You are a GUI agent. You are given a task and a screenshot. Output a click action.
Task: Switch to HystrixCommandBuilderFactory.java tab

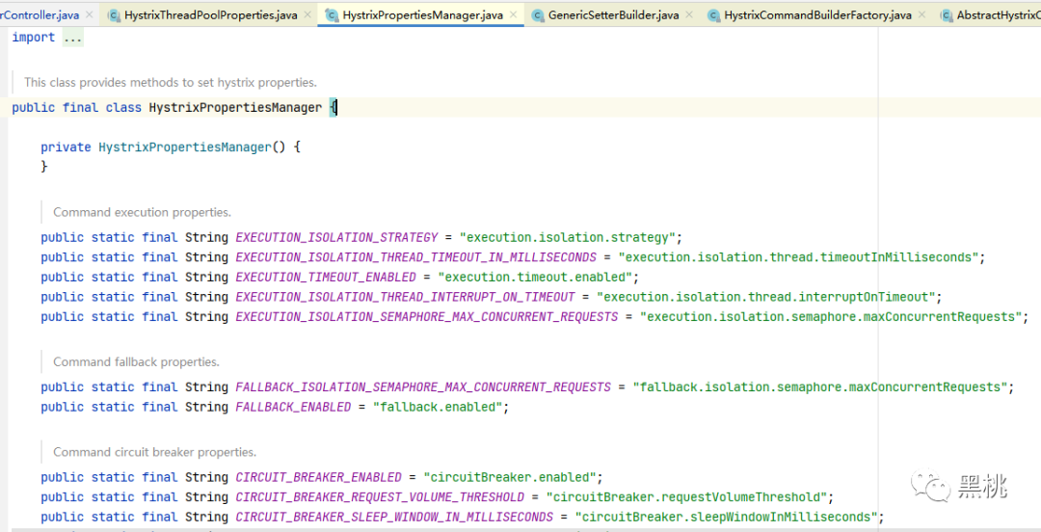[817, 14]
